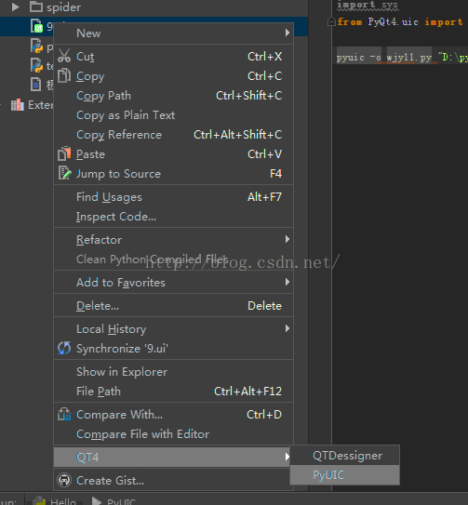Open the New submenu arrow
The height and width of the screenshot is (505, 468).
click(x=287, y=33)
